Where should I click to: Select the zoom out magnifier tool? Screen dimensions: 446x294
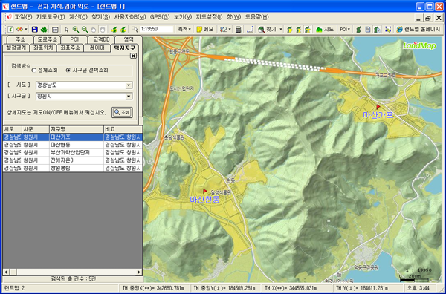[85, 29]
